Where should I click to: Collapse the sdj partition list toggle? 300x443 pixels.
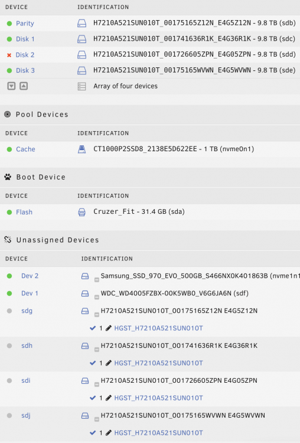97,419
